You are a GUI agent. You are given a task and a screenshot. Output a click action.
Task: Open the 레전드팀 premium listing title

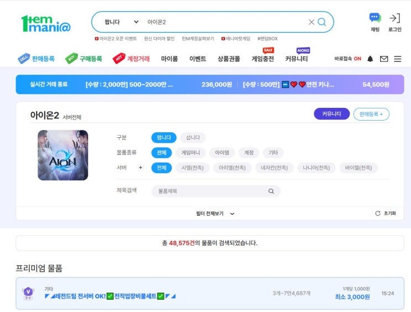point(110,297)
